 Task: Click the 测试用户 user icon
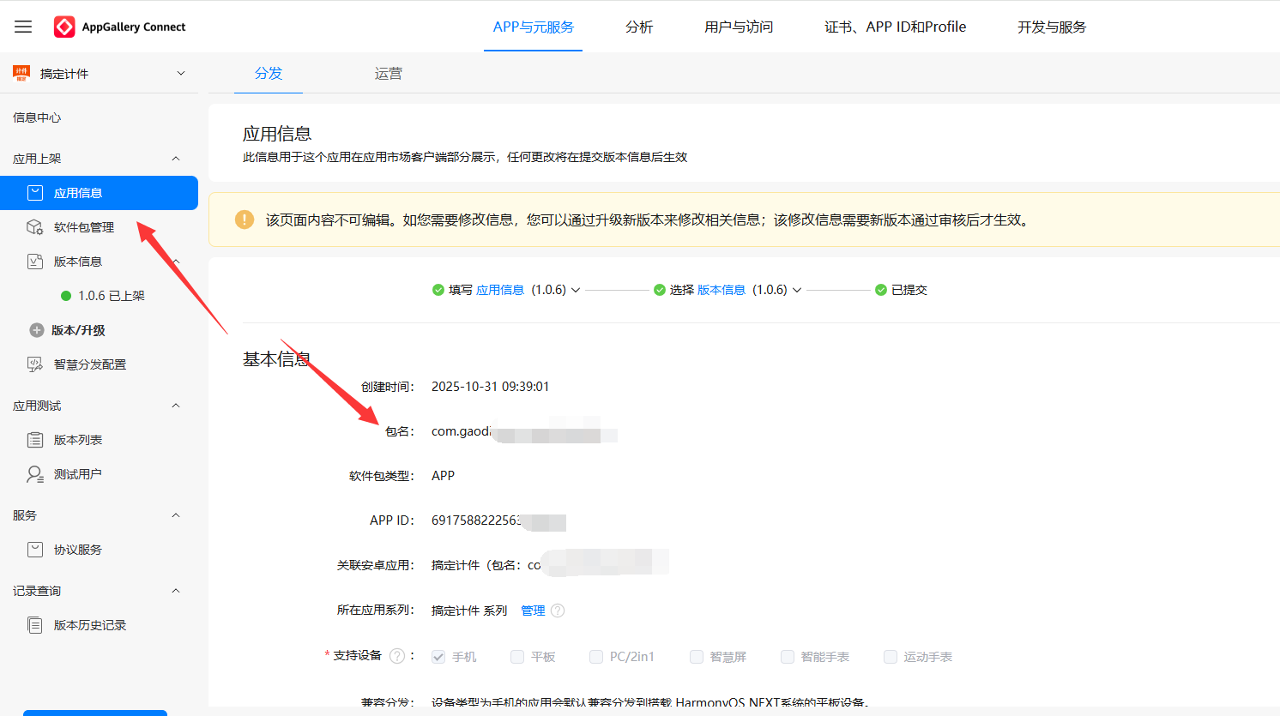pos(35,474)
